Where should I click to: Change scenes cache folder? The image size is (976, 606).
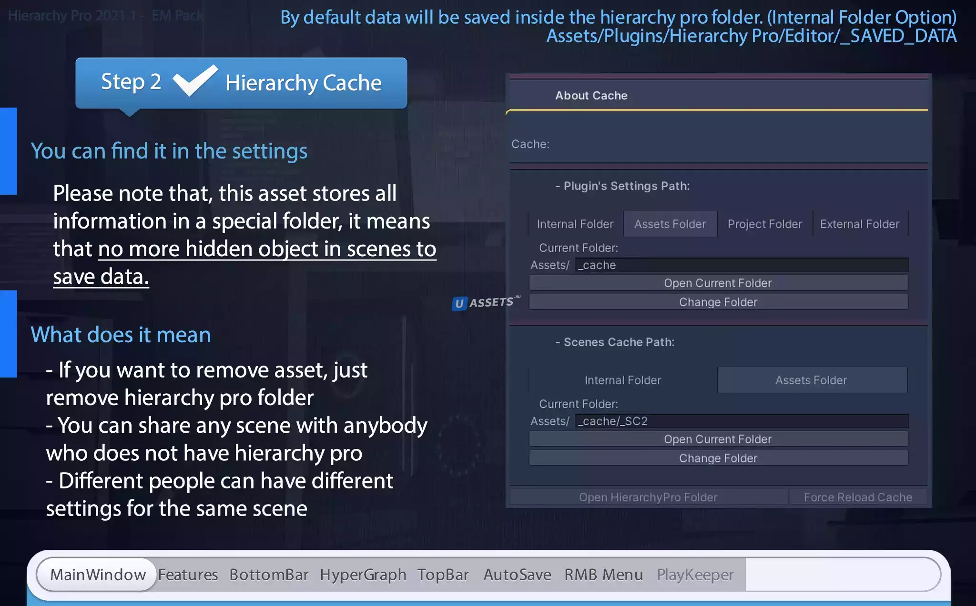718,458
